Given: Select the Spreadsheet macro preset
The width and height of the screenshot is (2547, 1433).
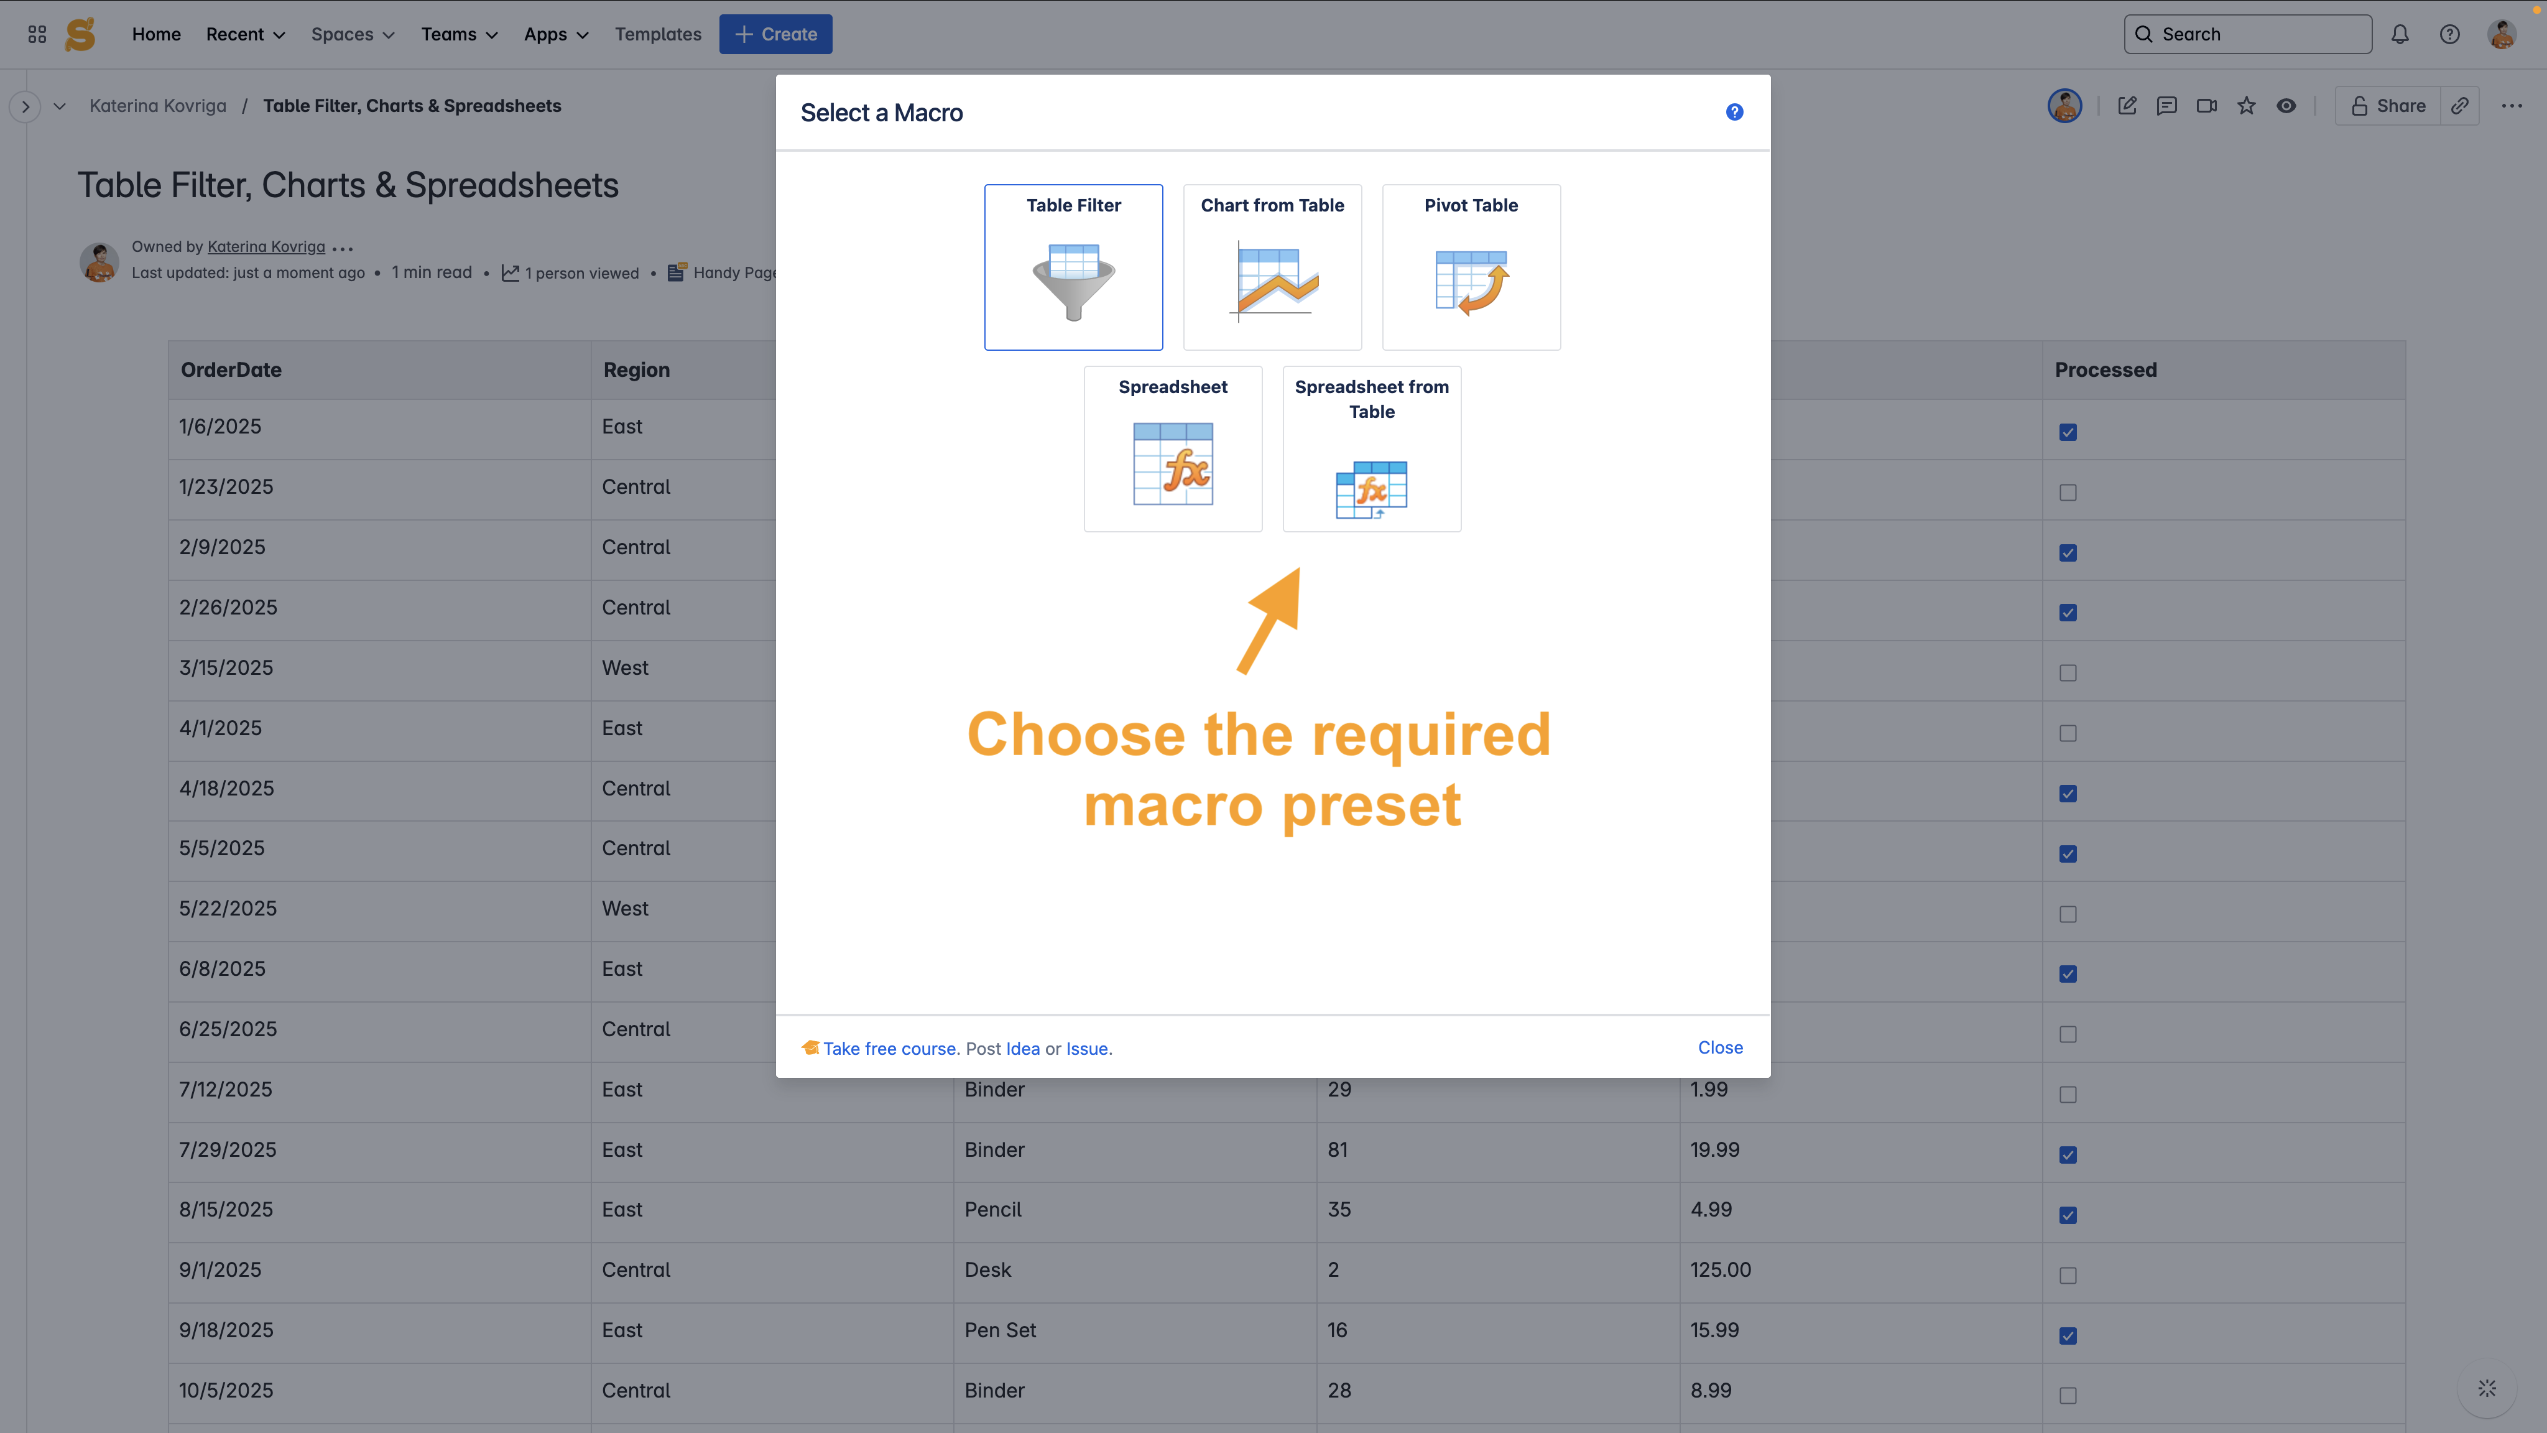Looking at the screenshot, I should coord(1173,449).
